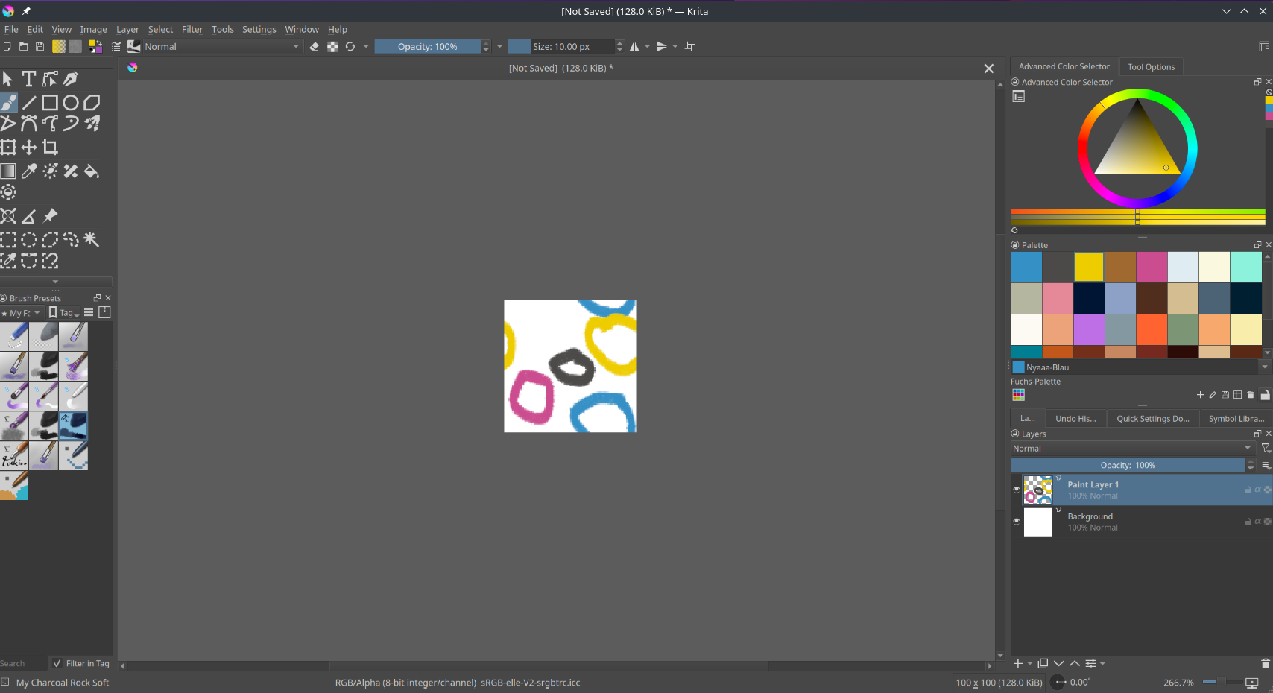The image size is (1273, 693).
Task: Select the Freehand Brush tool
Action: [8, 103]
